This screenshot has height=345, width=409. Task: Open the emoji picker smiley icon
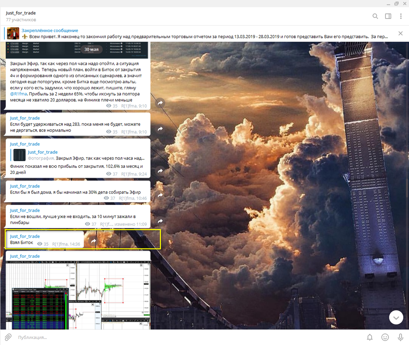tap(385, 337)
